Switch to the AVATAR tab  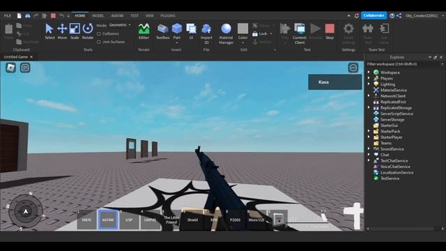click(x=117, y=15)
